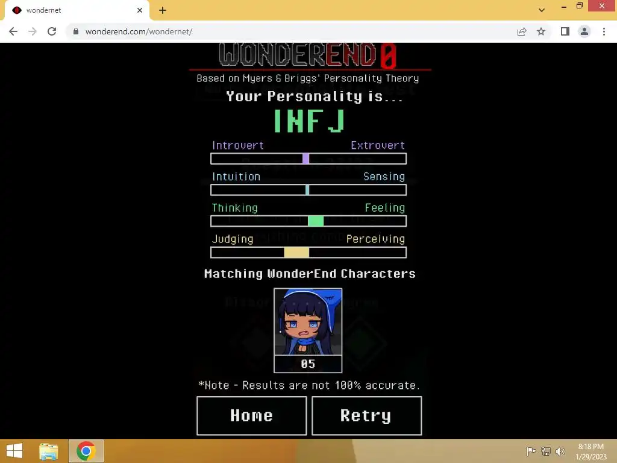The width and height of the screenshot is (617, 463).
Task: Click 'Matching WonderEnd Characters' heading
Action: pos(310,274)
